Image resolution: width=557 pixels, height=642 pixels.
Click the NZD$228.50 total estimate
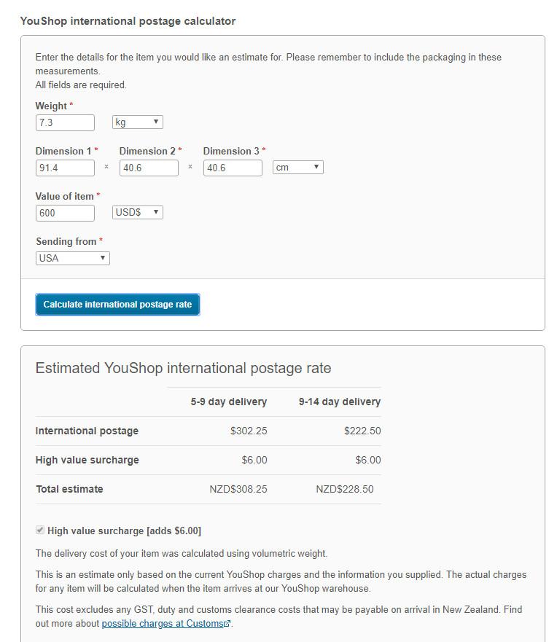(345, 489)
